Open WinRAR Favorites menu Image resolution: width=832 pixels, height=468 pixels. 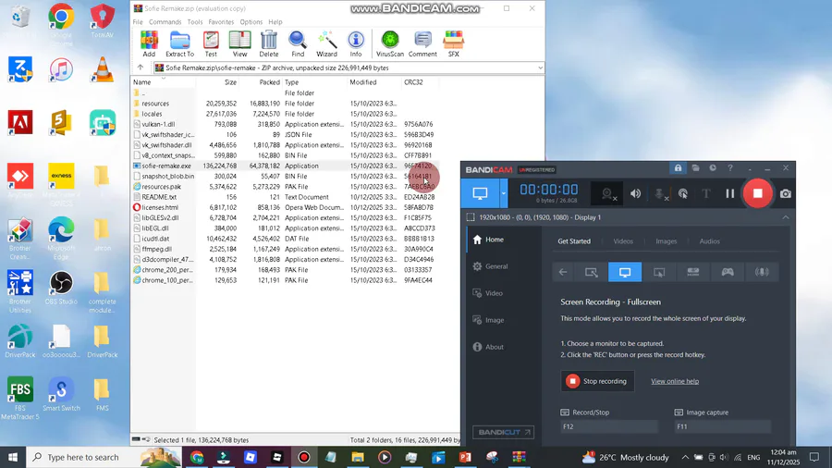(x=221, y=22)
